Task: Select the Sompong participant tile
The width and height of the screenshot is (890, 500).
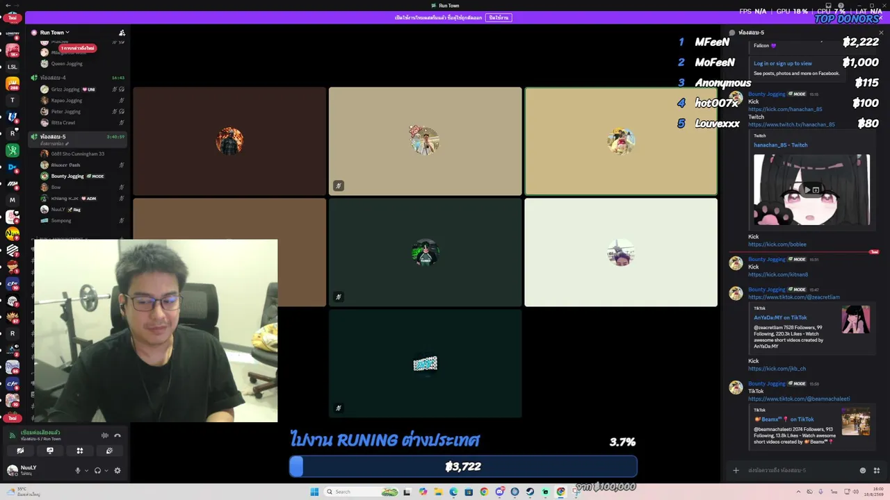Action: coord(425,363)
